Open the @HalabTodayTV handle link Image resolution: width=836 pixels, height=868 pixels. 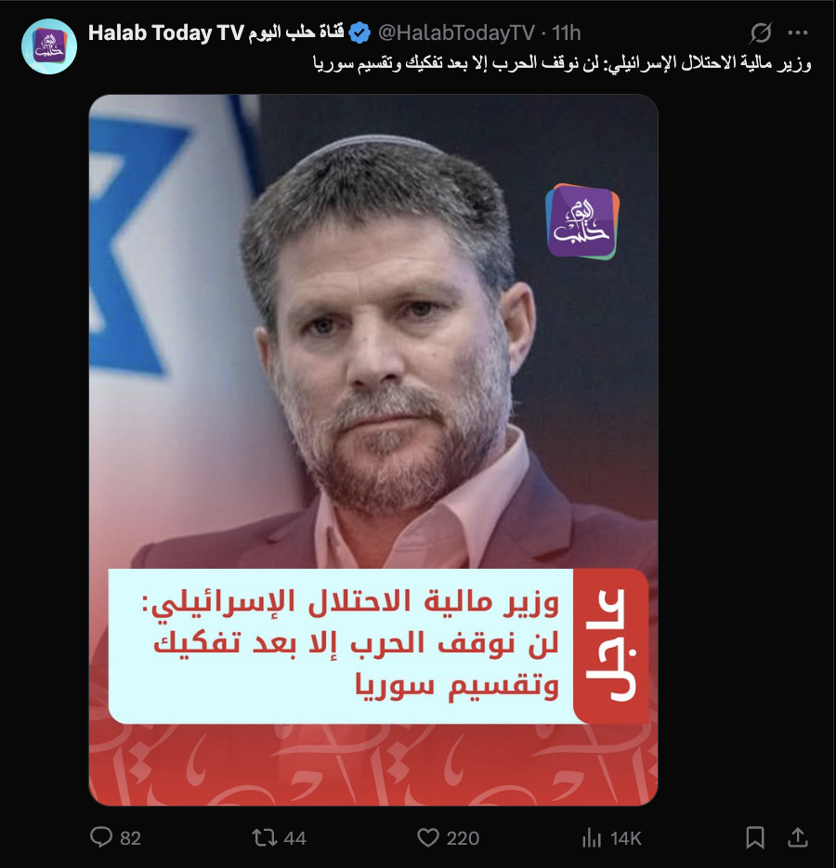point(456,33)
